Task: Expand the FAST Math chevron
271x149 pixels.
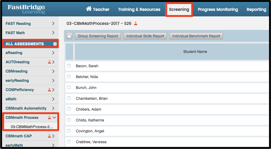Action: click(x=53, y=33)
